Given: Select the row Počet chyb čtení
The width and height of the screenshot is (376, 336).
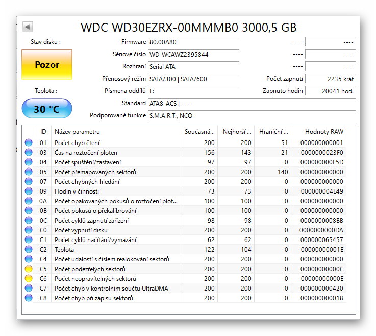Looking at the screenshot, I should tap(185, 142).
